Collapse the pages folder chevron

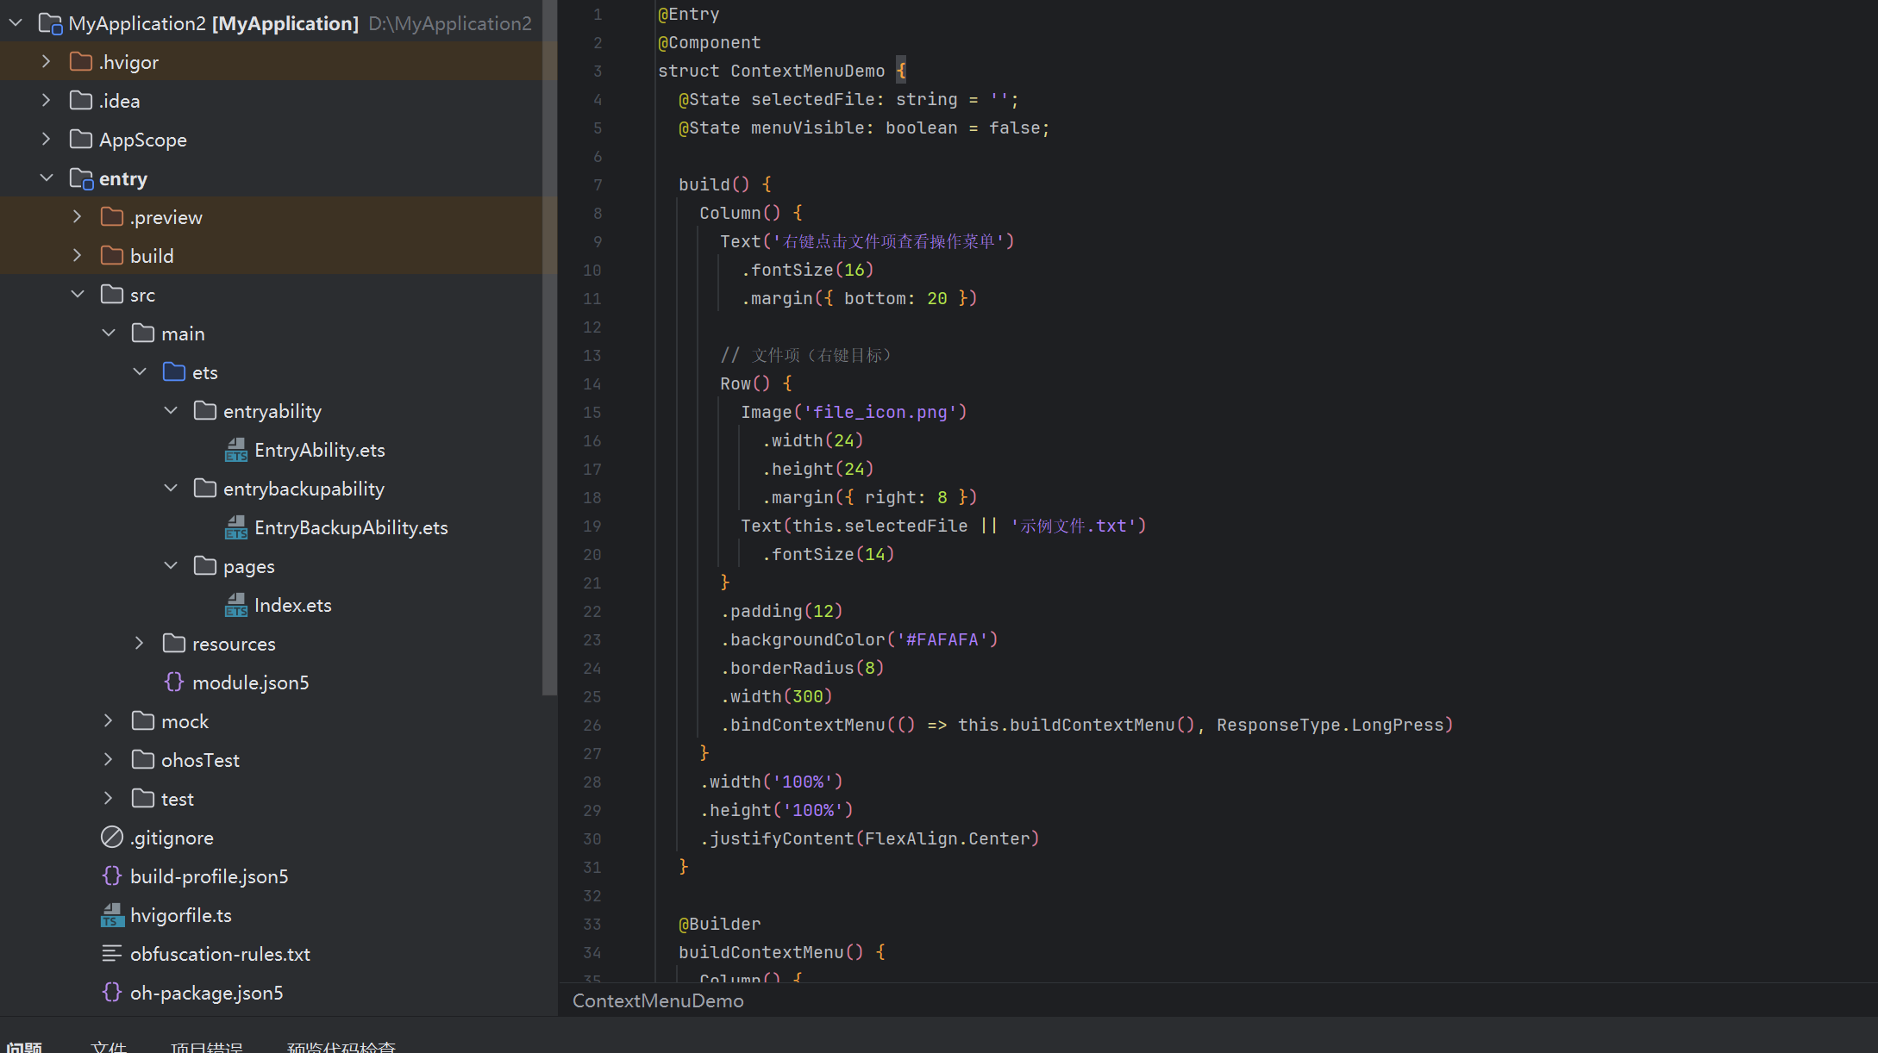[x=171, y=566]
